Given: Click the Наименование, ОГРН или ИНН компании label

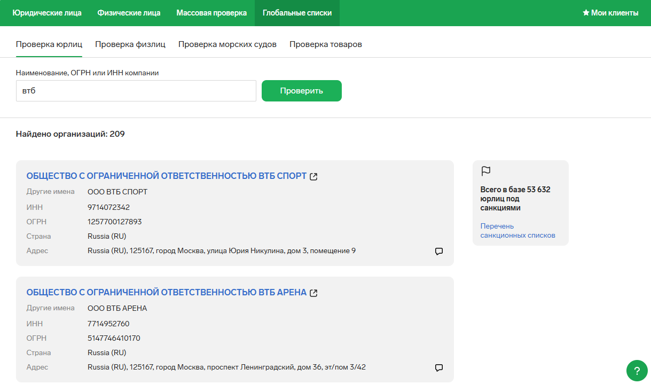Looking at the screenshot, I should pyautogui.click(x=88, y=73).
